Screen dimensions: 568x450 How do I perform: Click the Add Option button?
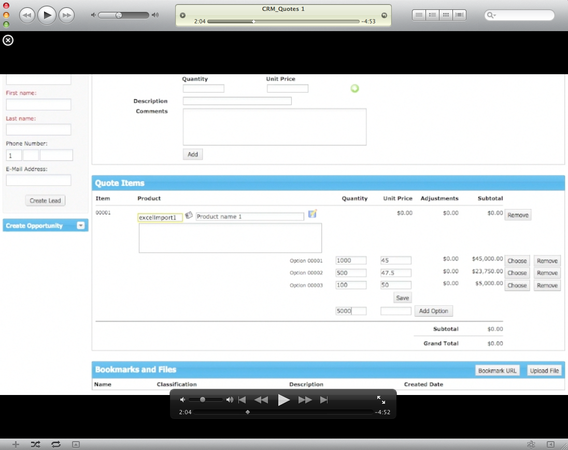[433, 311]
